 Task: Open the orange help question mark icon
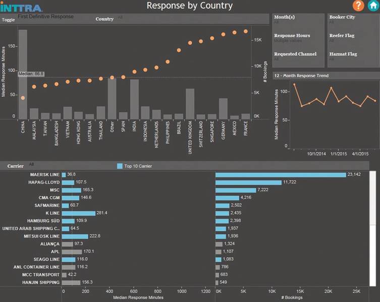(358, 6)
